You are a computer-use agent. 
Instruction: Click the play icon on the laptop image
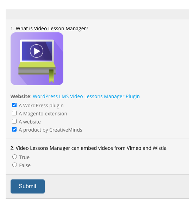(x=37, y=51)
